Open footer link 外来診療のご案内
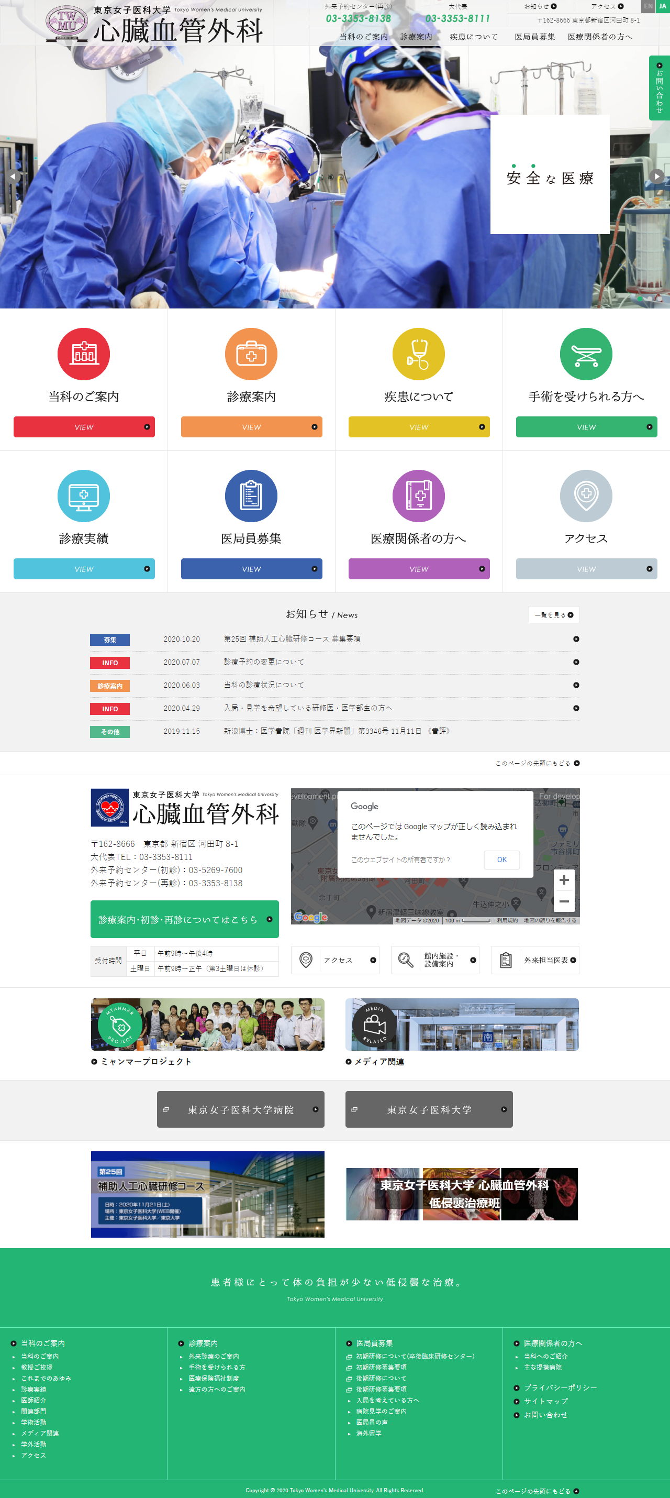The image size is (670, 1498). tap(213, 1356)
